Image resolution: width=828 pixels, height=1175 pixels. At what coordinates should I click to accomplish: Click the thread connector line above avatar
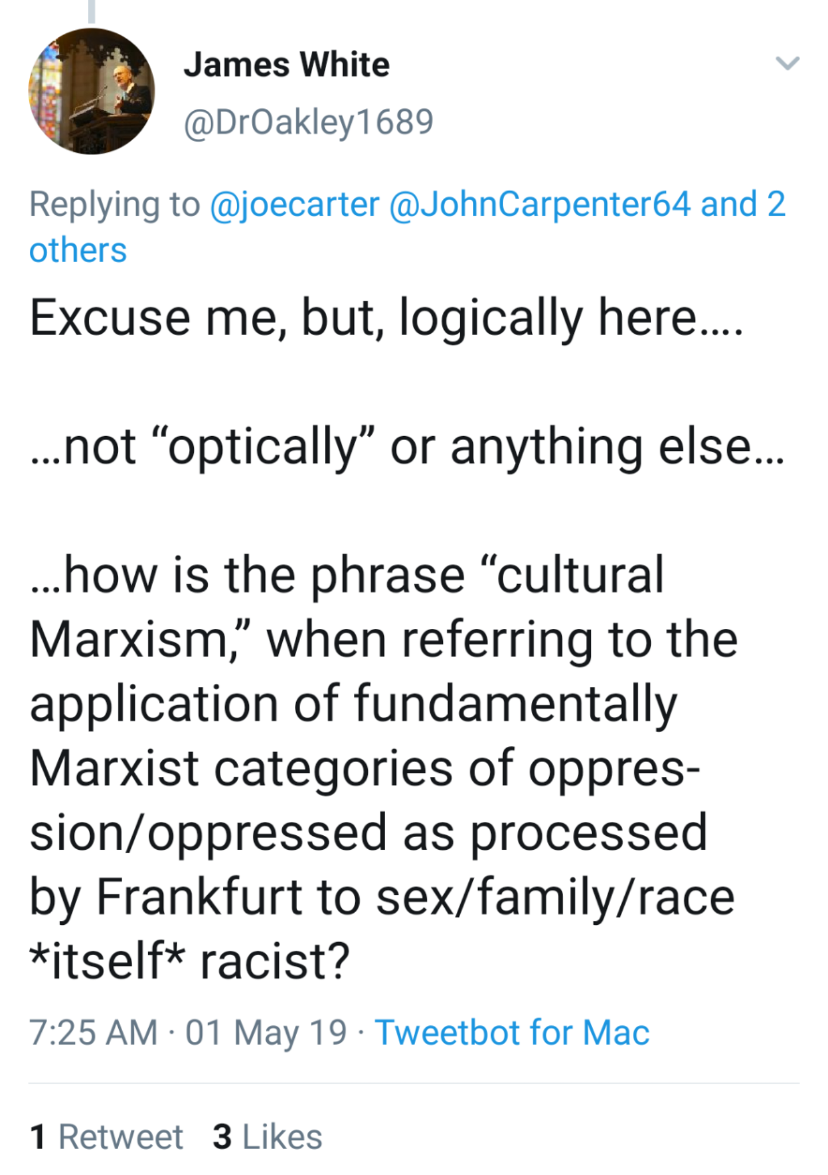(92, 11)
